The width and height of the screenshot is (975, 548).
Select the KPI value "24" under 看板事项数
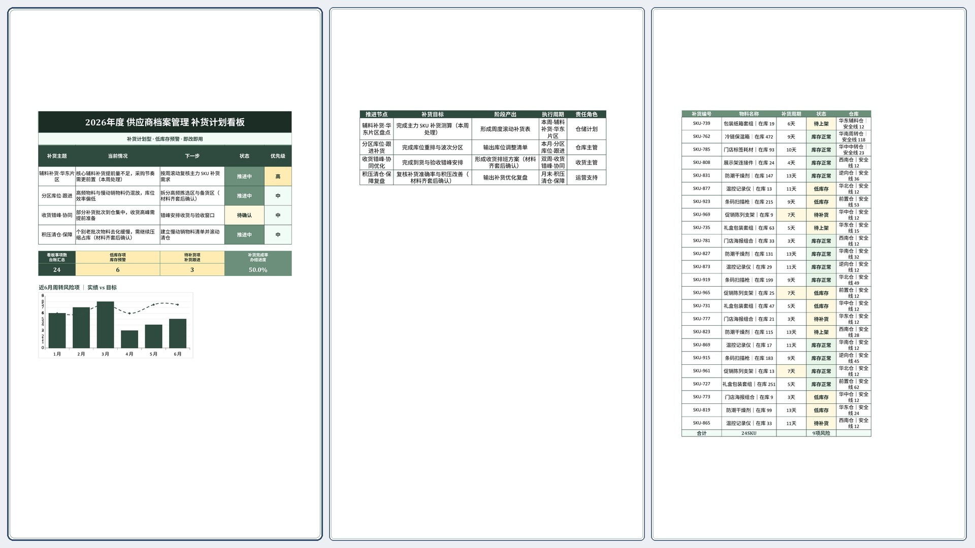pos(57,270)
